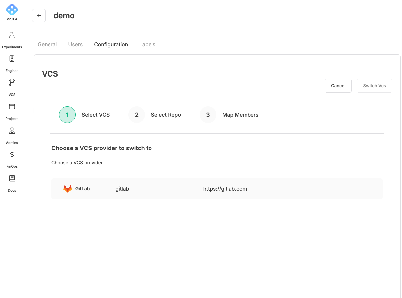Click the FinOps sidebar label
The height and width of the screenshot is (298, 402).
12,166
